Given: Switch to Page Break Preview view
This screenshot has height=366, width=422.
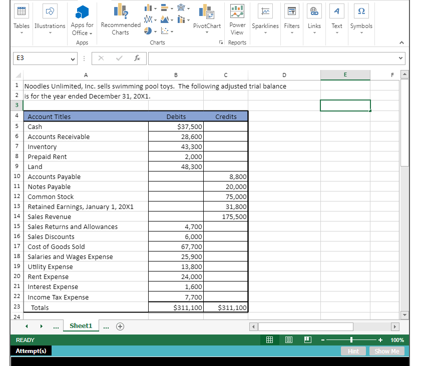Looking at the screenshot, I should click(x=307, y=339).
